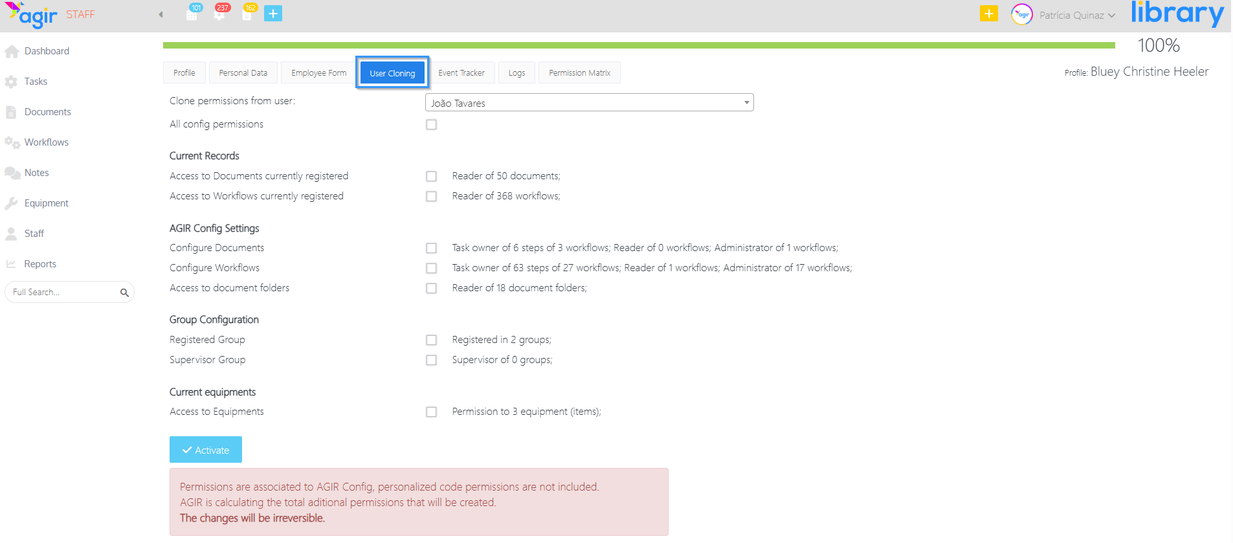Open the Personal Data tab

(243, 73)
